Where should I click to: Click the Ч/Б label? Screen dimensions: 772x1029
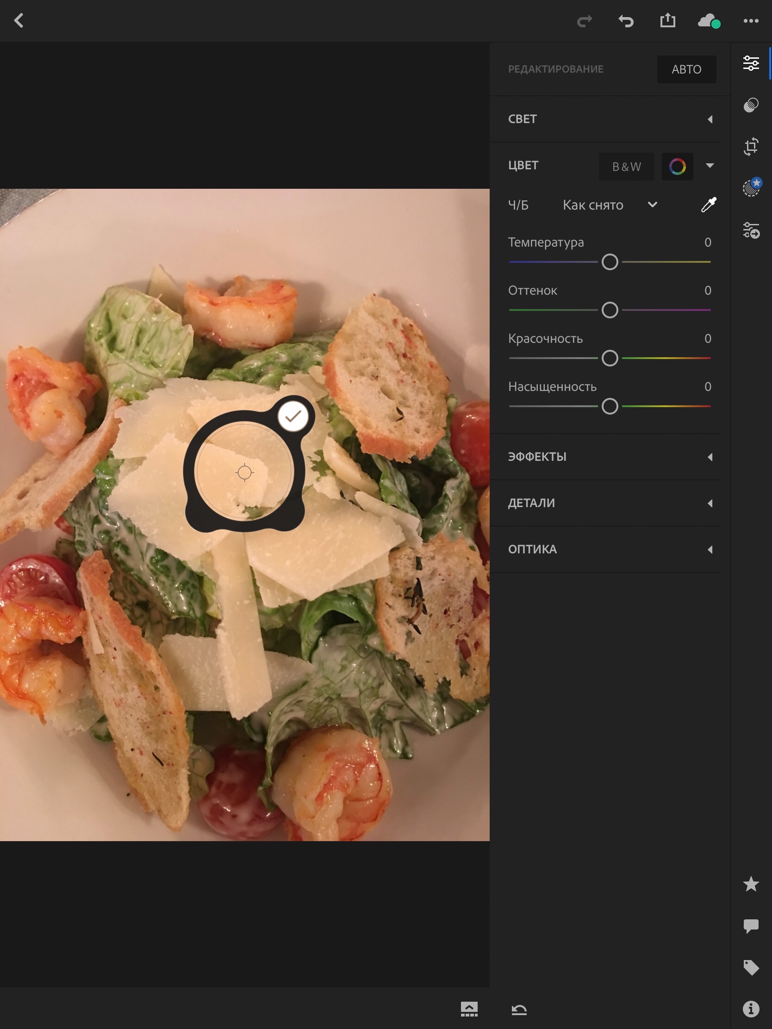point(518,205)
